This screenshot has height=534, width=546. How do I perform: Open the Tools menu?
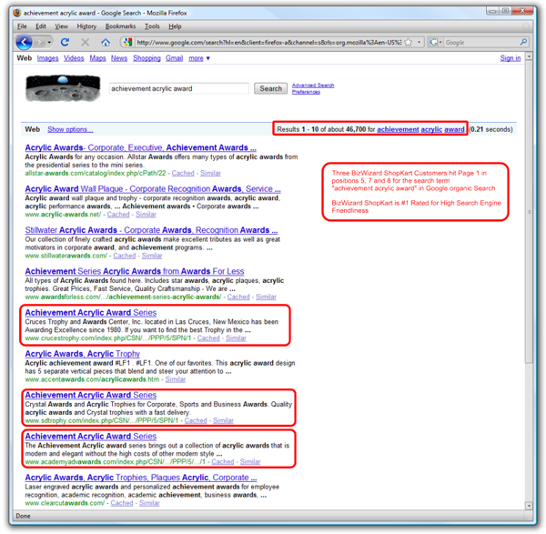click(x=152, y=26)
